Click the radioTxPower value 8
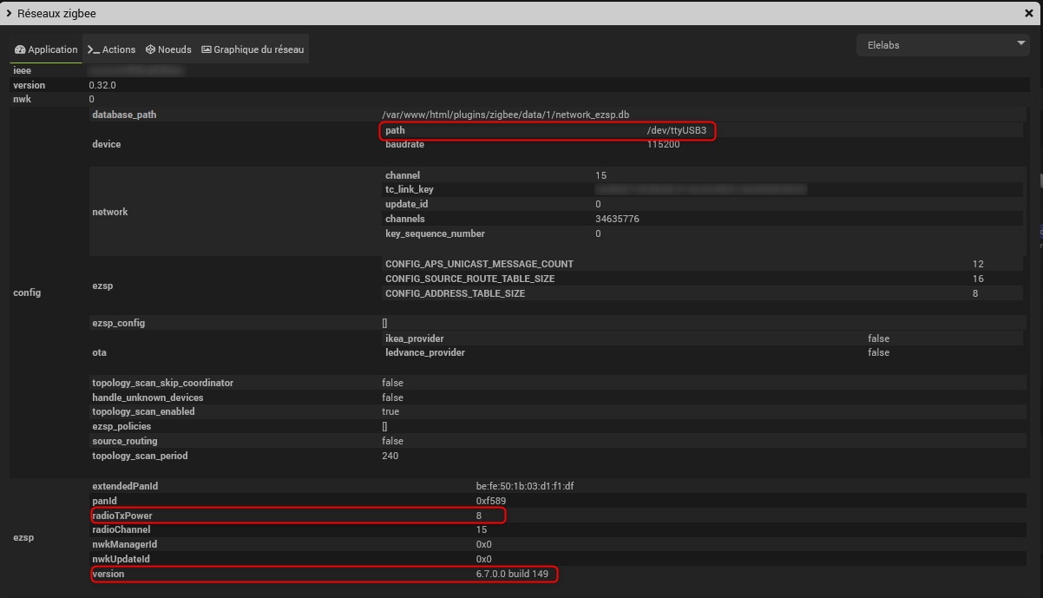This screenshot has height=598, width=1043. pyautogui.click(x=479, y=516)
